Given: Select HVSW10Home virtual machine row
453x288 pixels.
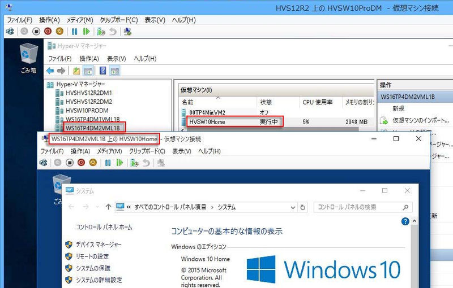Looking at the screenshot, I should coord(277,122).
